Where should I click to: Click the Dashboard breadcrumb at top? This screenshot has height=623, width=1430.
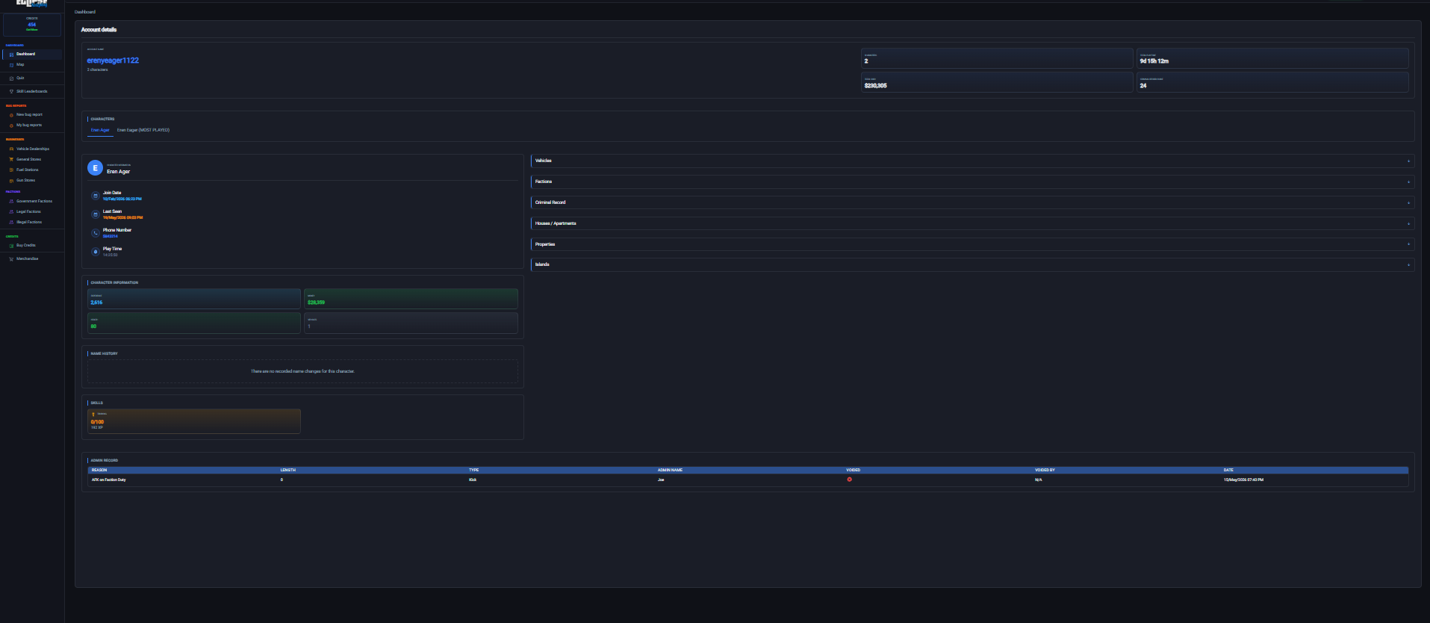[85, 12]
